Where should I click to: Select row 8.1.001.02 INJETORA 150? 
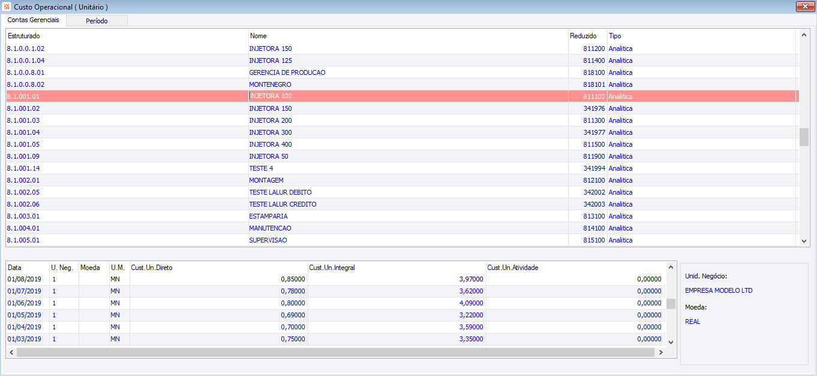tap(402, 108)
